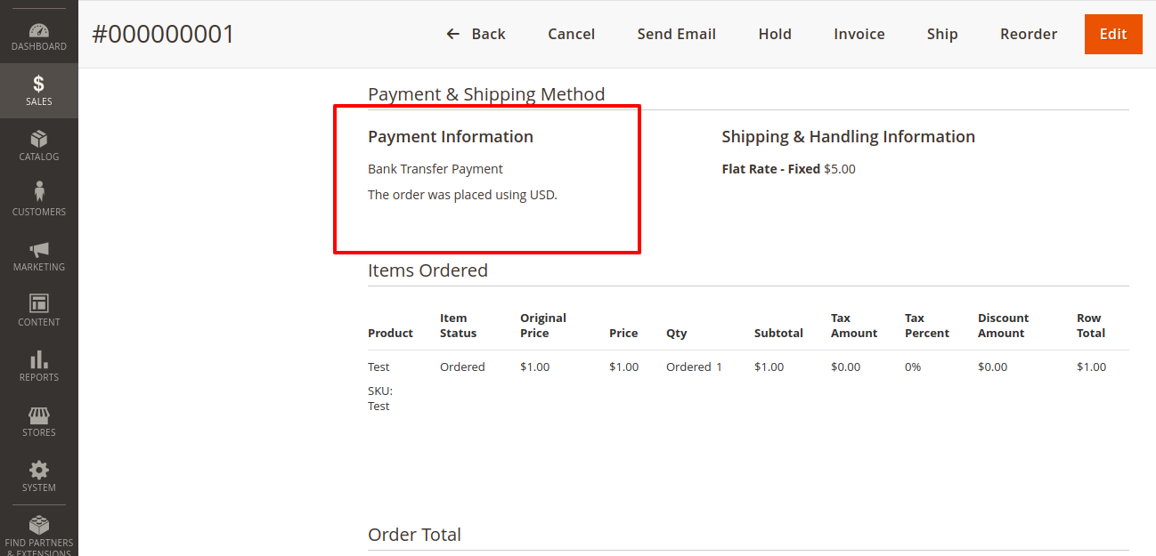The width and height of the screenshot is (1156, 556).
Task: Click the Item Status column header
Action: 459,326
